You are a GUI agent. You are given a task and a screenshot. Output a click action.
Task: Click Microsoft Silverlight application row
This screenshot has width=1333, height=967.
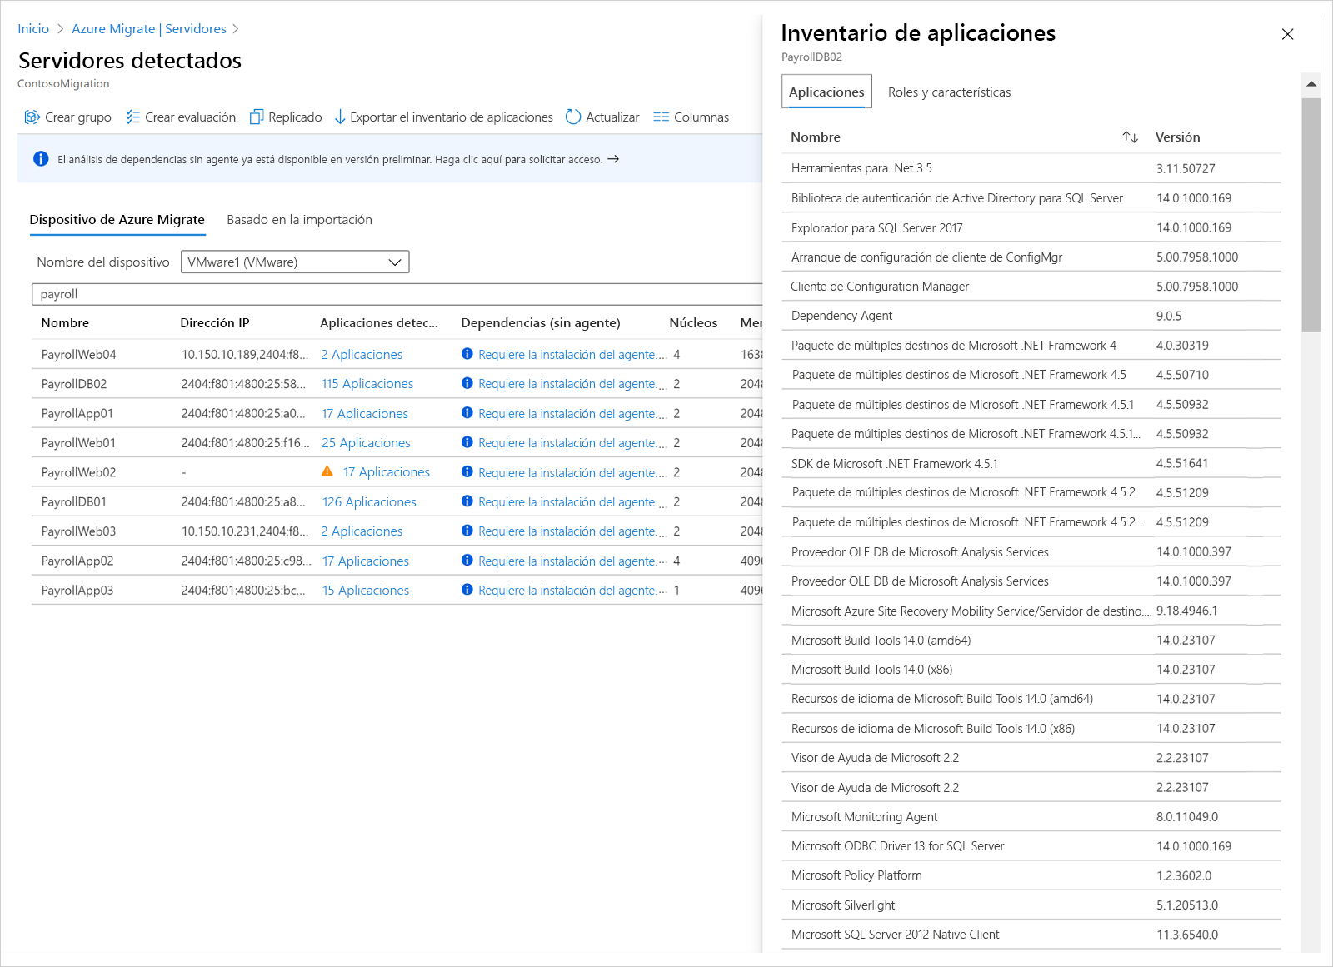pos(1031,905)
